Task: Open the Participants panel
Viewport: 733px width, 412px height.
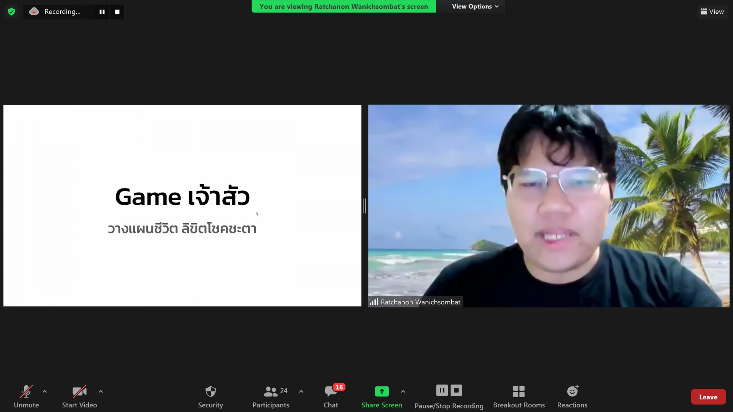Action: 271,396
